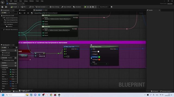
Task: Open BaseCharacter debug object dropdown
Action: click(x=104, y=7)
